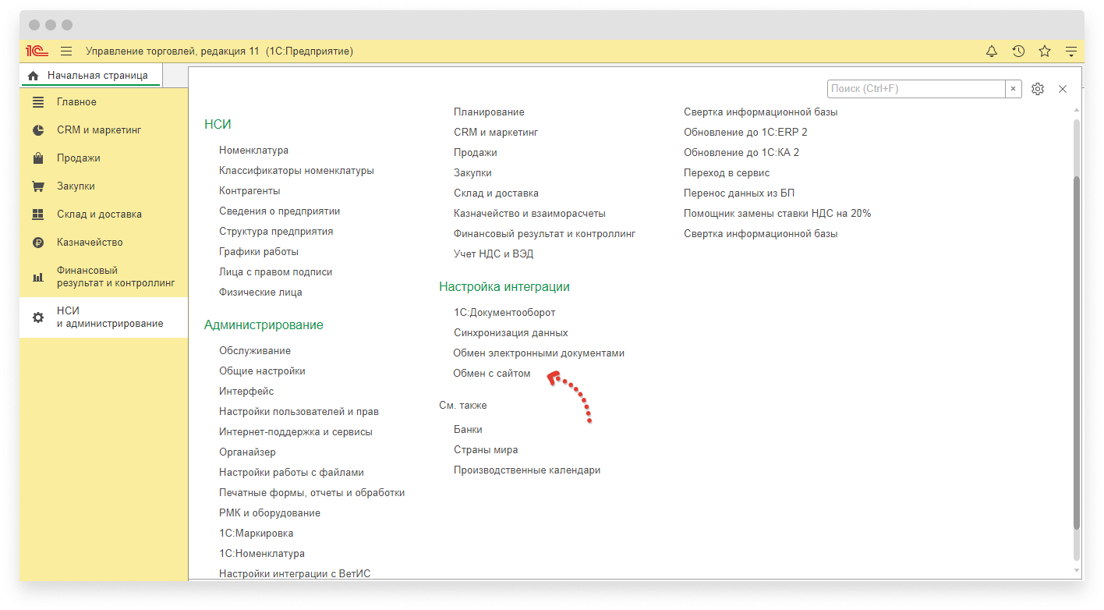Viewport: 1104px width, 610px height.
Task: Open favorites star icon
Action: tap(1045, 51)
